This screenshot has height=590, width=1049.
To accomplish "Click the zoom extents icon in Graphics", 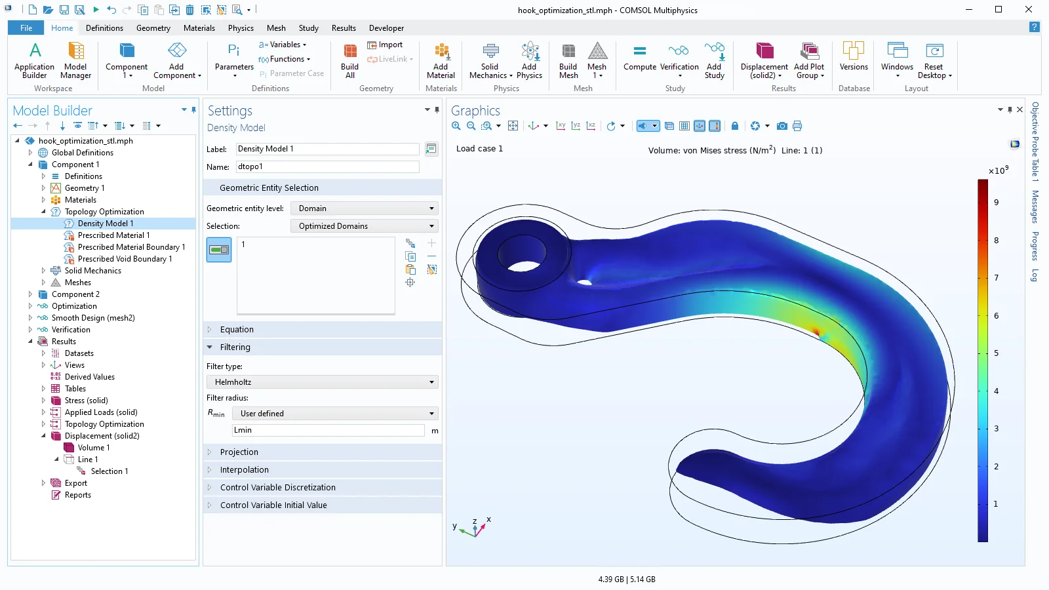I will [513, 126].
